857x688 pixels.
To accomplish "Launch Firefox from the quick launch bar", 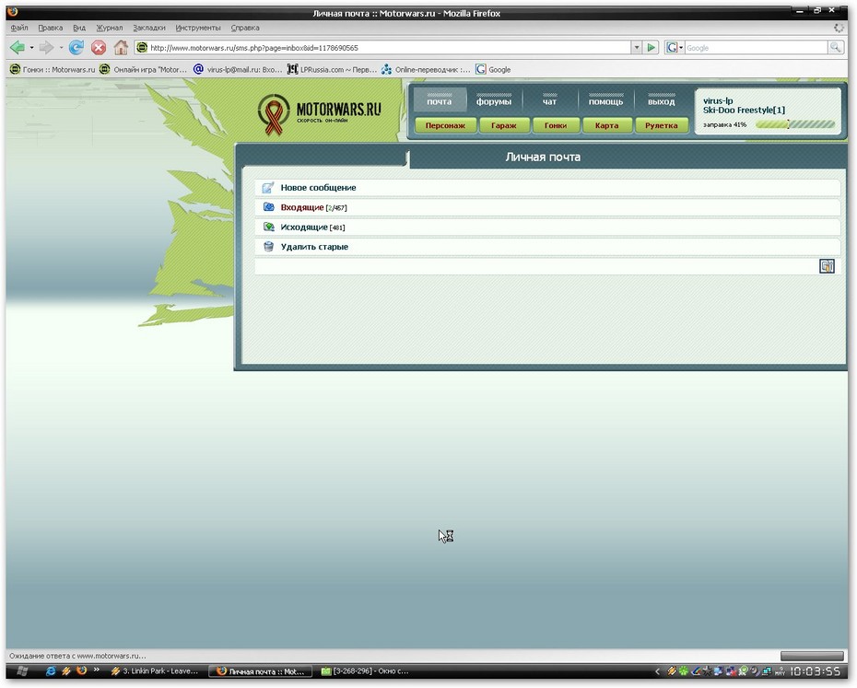I will (81, 671).
